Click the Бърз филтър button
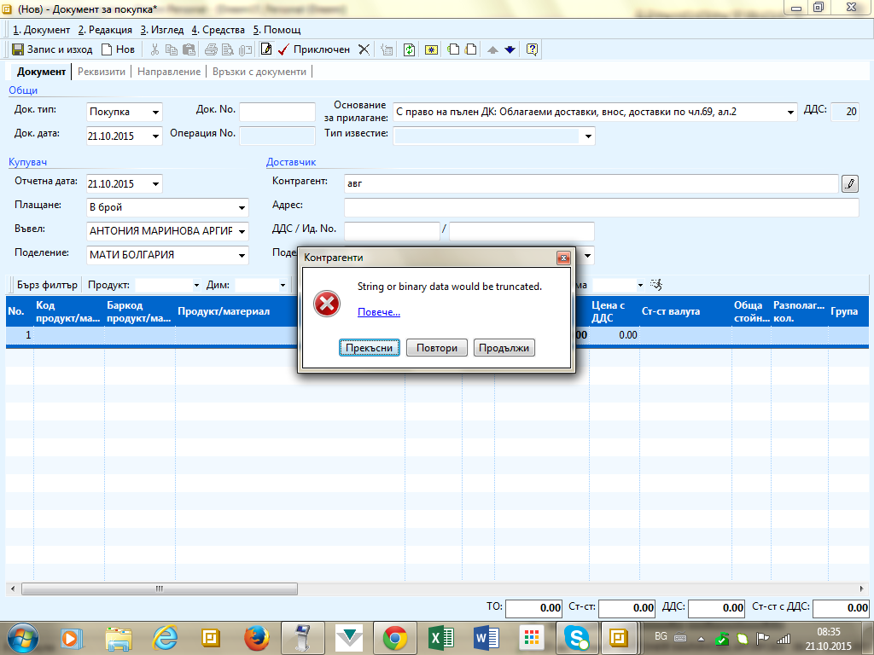874x655 pixels. (48, 285)
